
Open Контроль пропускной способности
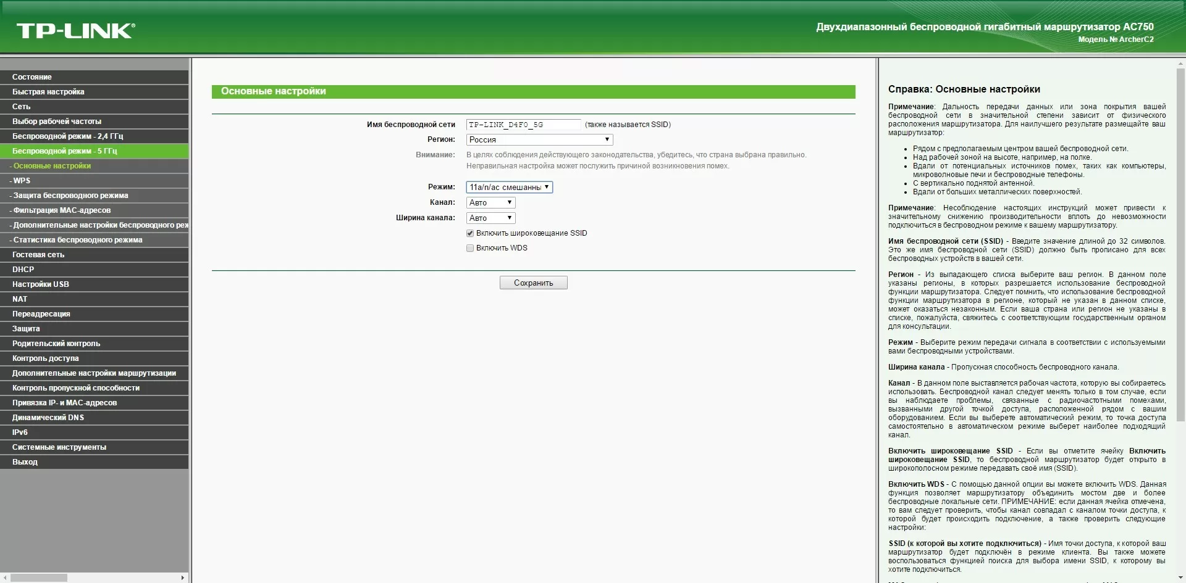pos(94,388)
